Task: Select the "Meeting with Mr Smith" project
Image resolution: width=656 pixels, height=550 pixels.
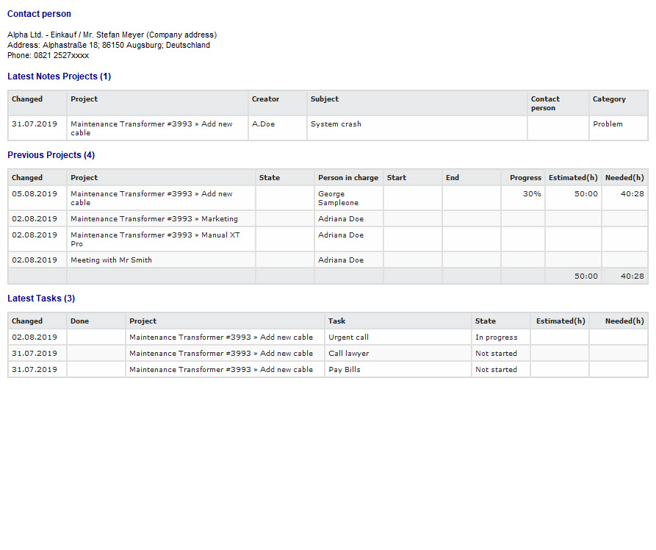Action: 111,260
